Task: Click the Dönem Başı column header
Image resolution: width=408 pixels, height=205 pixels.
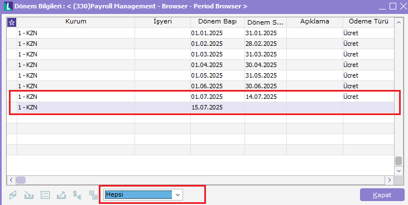Action: (x=218, y=22)
